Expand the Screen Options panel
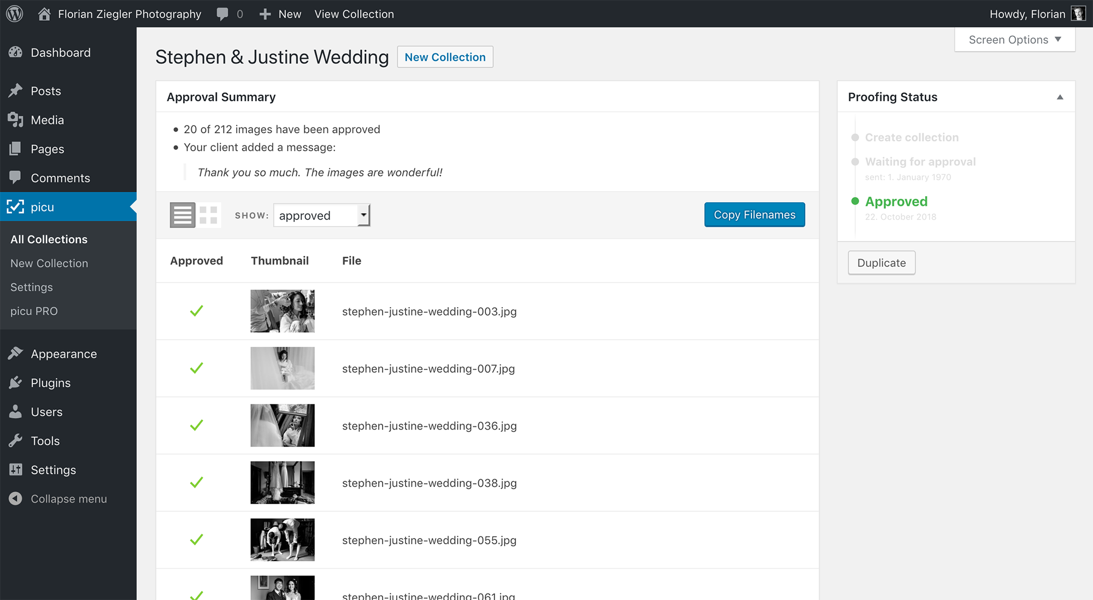This screenshot has height=600, width=1093. 1014,40
